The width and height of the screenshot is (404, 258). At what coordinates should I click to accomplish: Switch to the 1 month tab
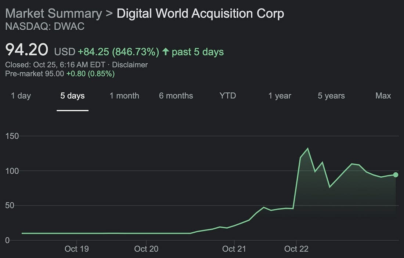point(124,96)
